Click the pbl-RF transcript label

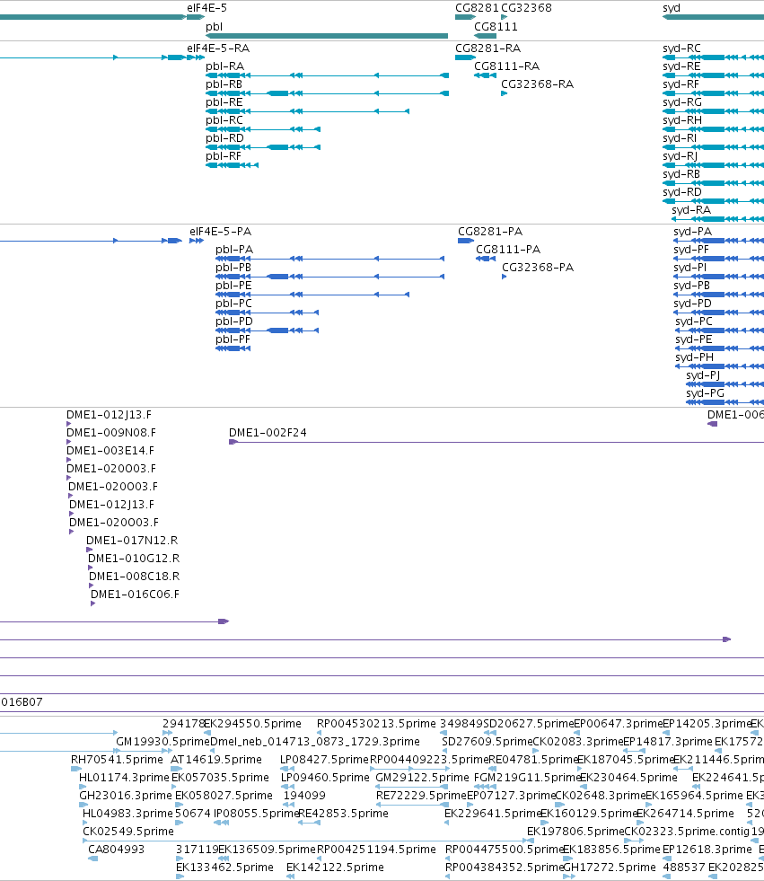pos(224,156)
